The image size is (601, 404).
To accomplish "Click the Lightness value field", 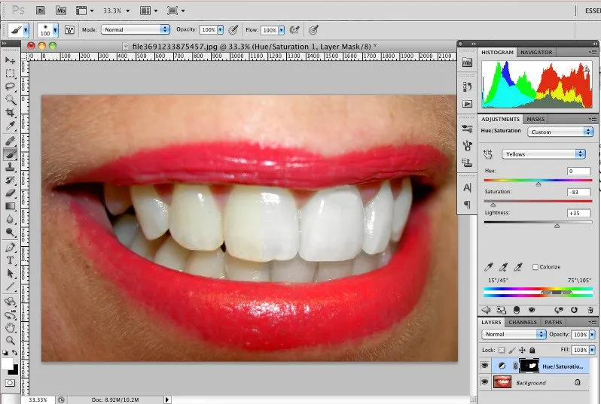I will 578,213.
